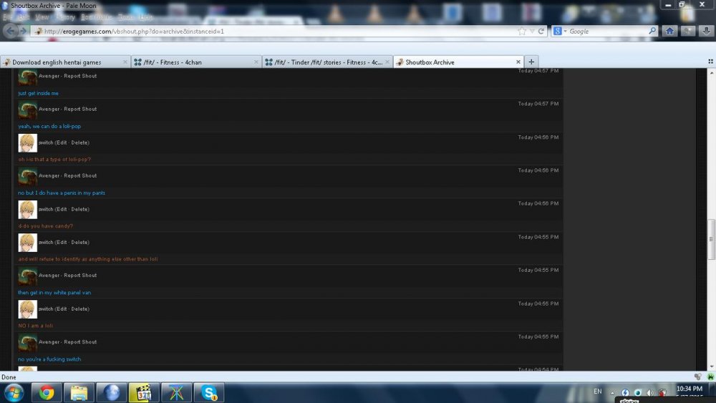
Task: Open Skype from the taskbar
Action: (x=209, y=392)
